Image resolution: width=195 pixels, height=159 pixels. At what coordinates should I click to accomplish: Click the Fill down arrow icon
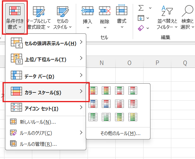pos(141,18)
